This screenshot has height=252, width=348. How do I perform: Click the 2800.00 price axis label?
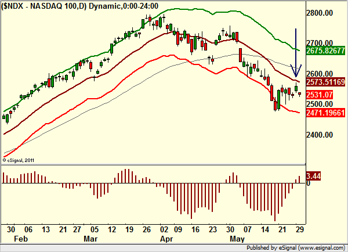[x=320, y=13]
